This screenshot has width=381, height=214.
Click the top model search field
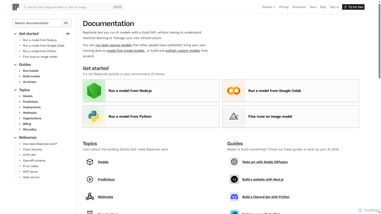pyautogui.click(x=73, y=7)
